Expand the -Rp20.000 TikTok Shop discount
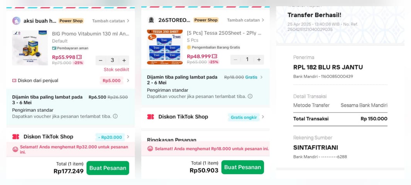 point(128,137)
